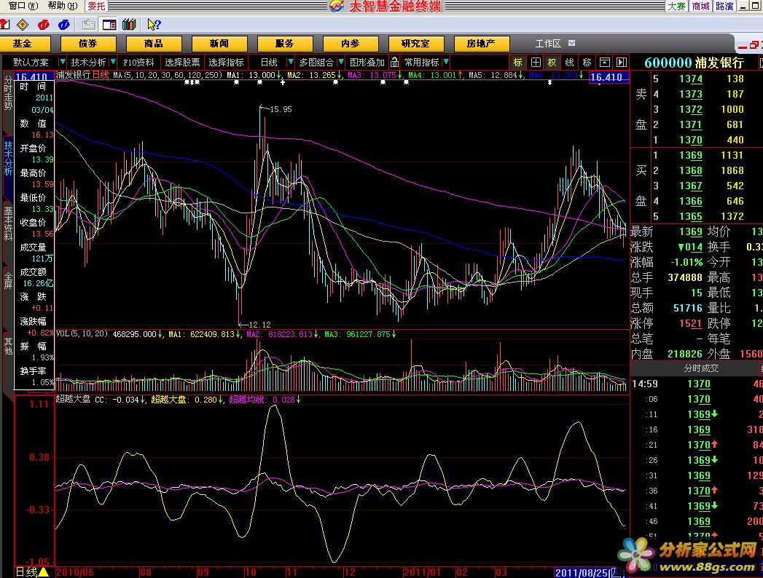The height and width of the screenshot is (578, 763).
Task: Open the 研究室 research section
Action: click(x=416, y=44)
